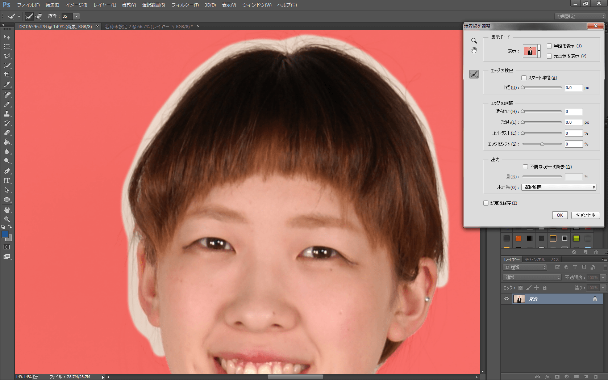
Task: Open brush diameter 35 dropdown arrow
Action: pos(76,16)
